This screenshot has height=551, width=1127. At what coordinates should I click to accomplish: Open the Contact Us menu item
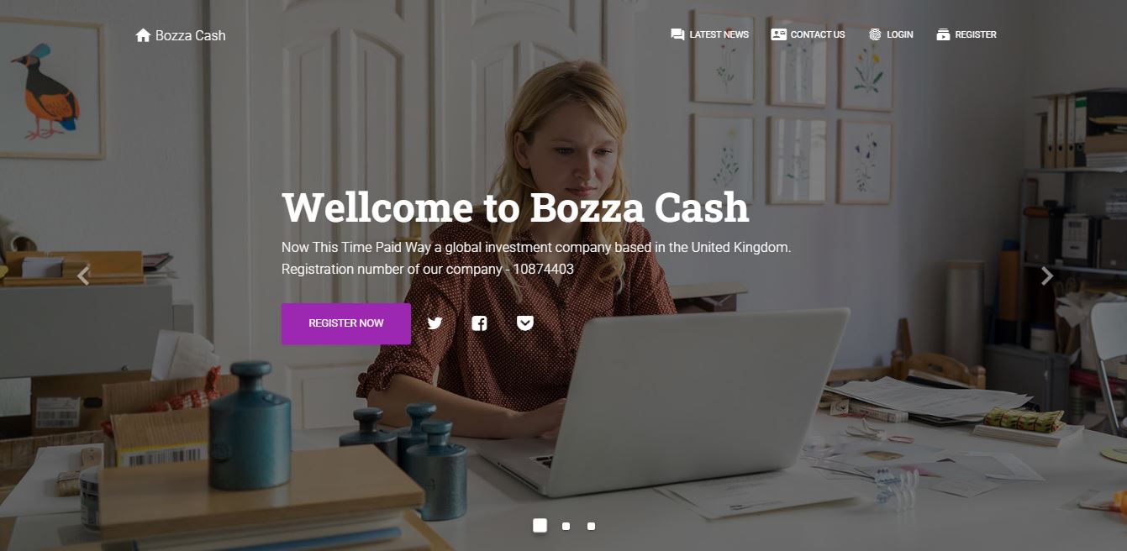[x=818, y=34]
